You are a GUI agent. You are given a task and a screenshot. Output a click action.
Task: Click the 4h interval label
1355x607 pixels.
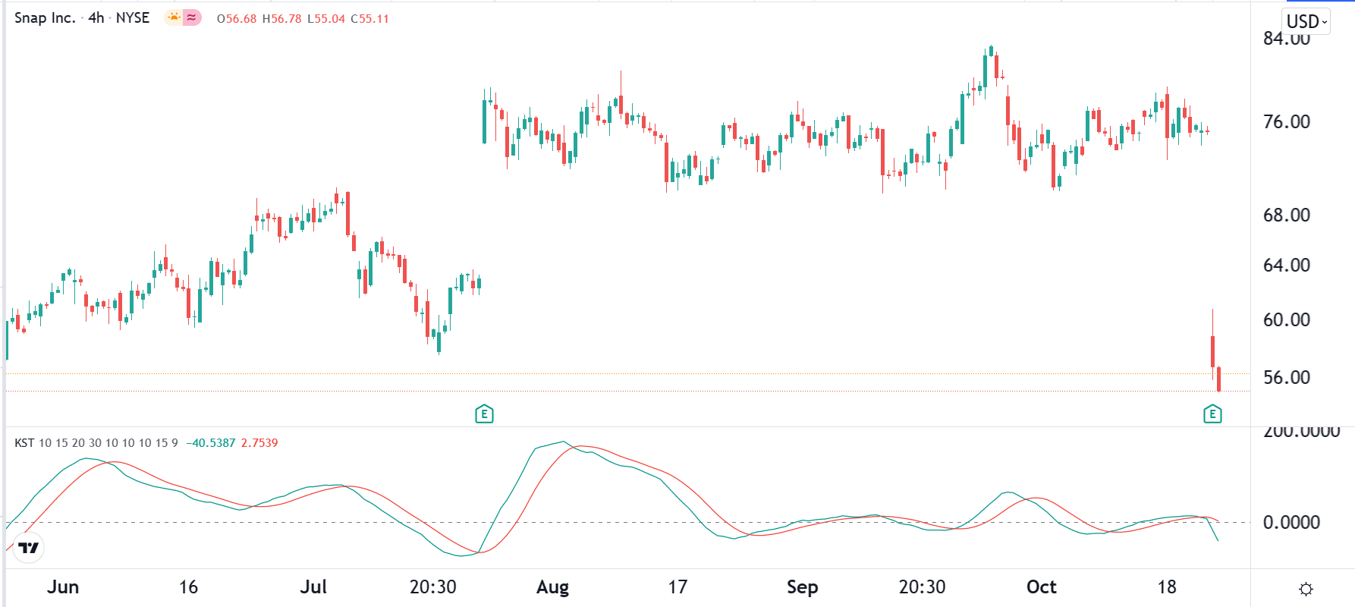click(96, 17)
